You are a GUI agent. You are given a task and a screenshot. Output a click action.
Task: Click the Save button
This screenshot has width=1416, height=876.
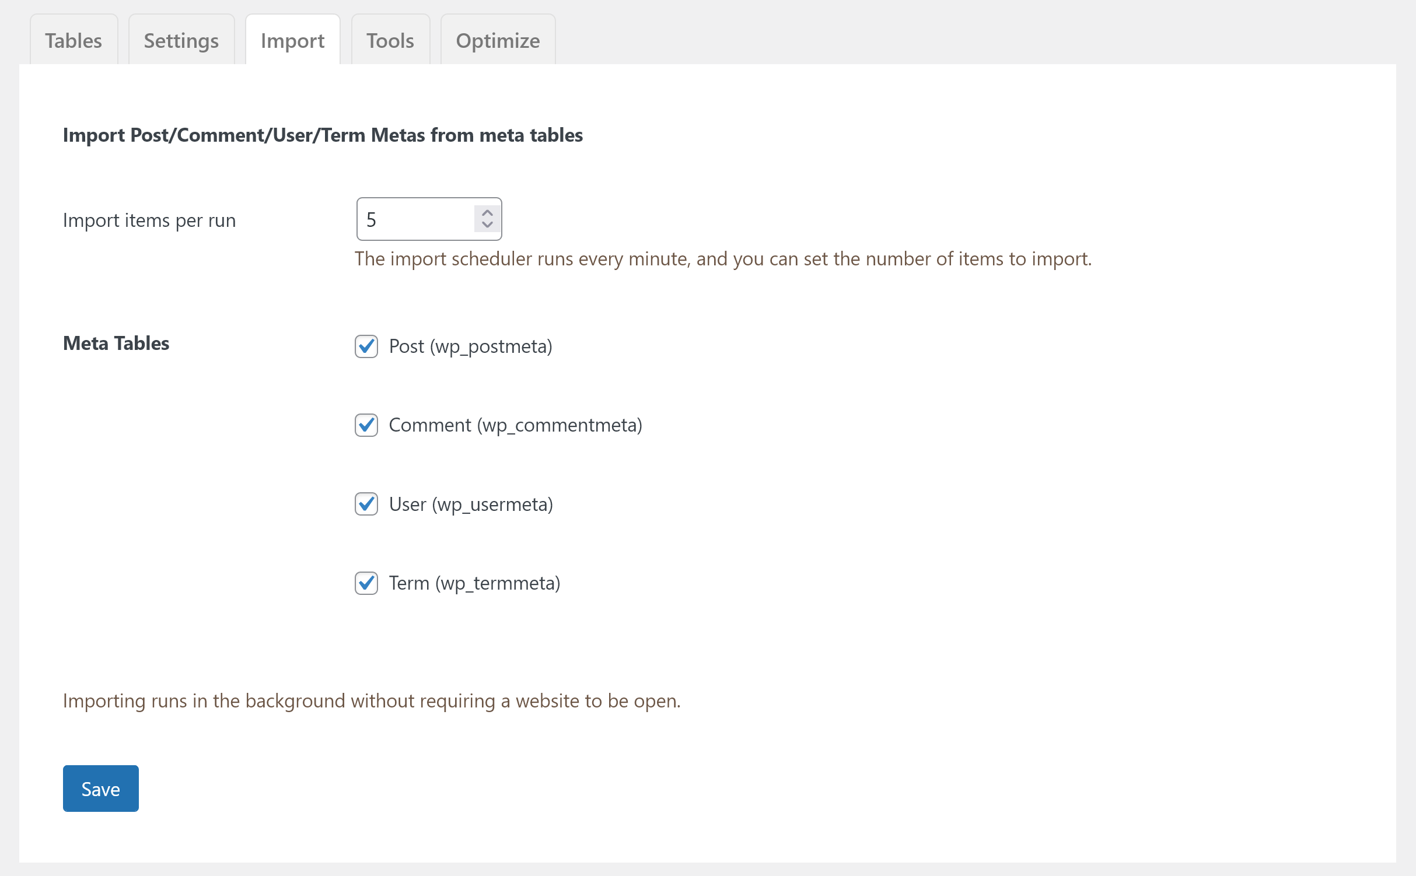click(x=101, y=789)
